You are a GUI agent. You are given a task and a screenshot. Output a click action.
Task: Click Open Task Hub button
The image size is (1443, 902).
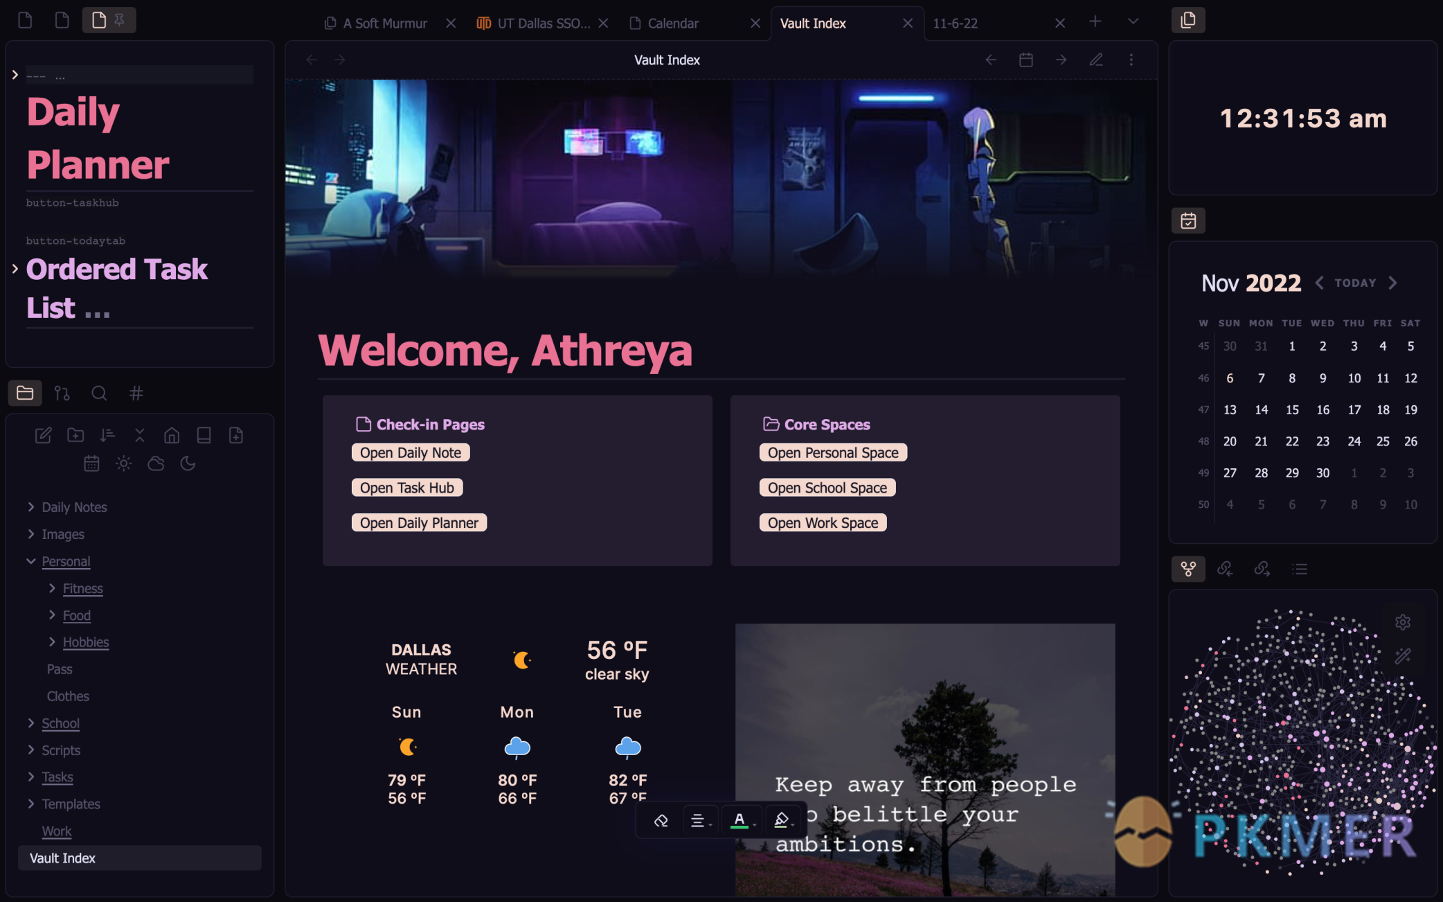[406, 486]
